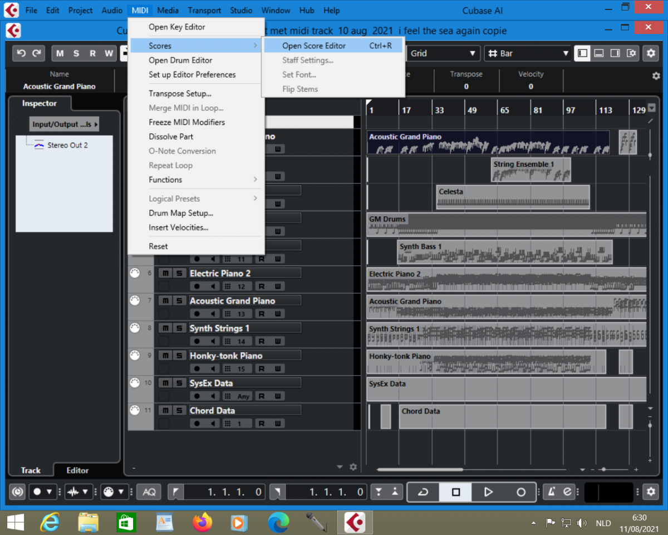Deactivate all mute states with M button
The width and height of the screenshot is (668, 535).
[x=60, y=53]
